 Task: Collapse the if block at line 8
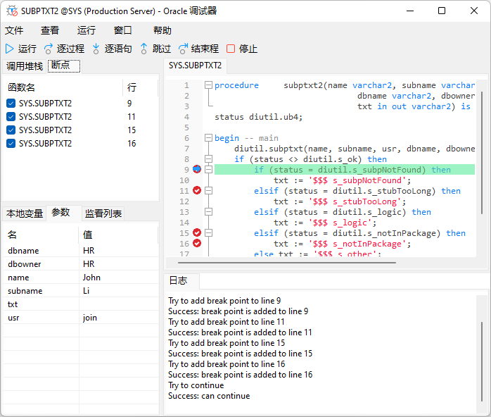(208, 159)
